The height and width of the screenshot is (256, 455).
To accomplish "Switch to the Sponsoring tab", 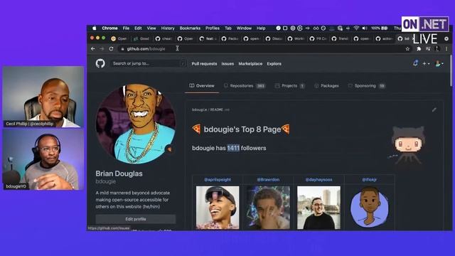I will point(367,86).
